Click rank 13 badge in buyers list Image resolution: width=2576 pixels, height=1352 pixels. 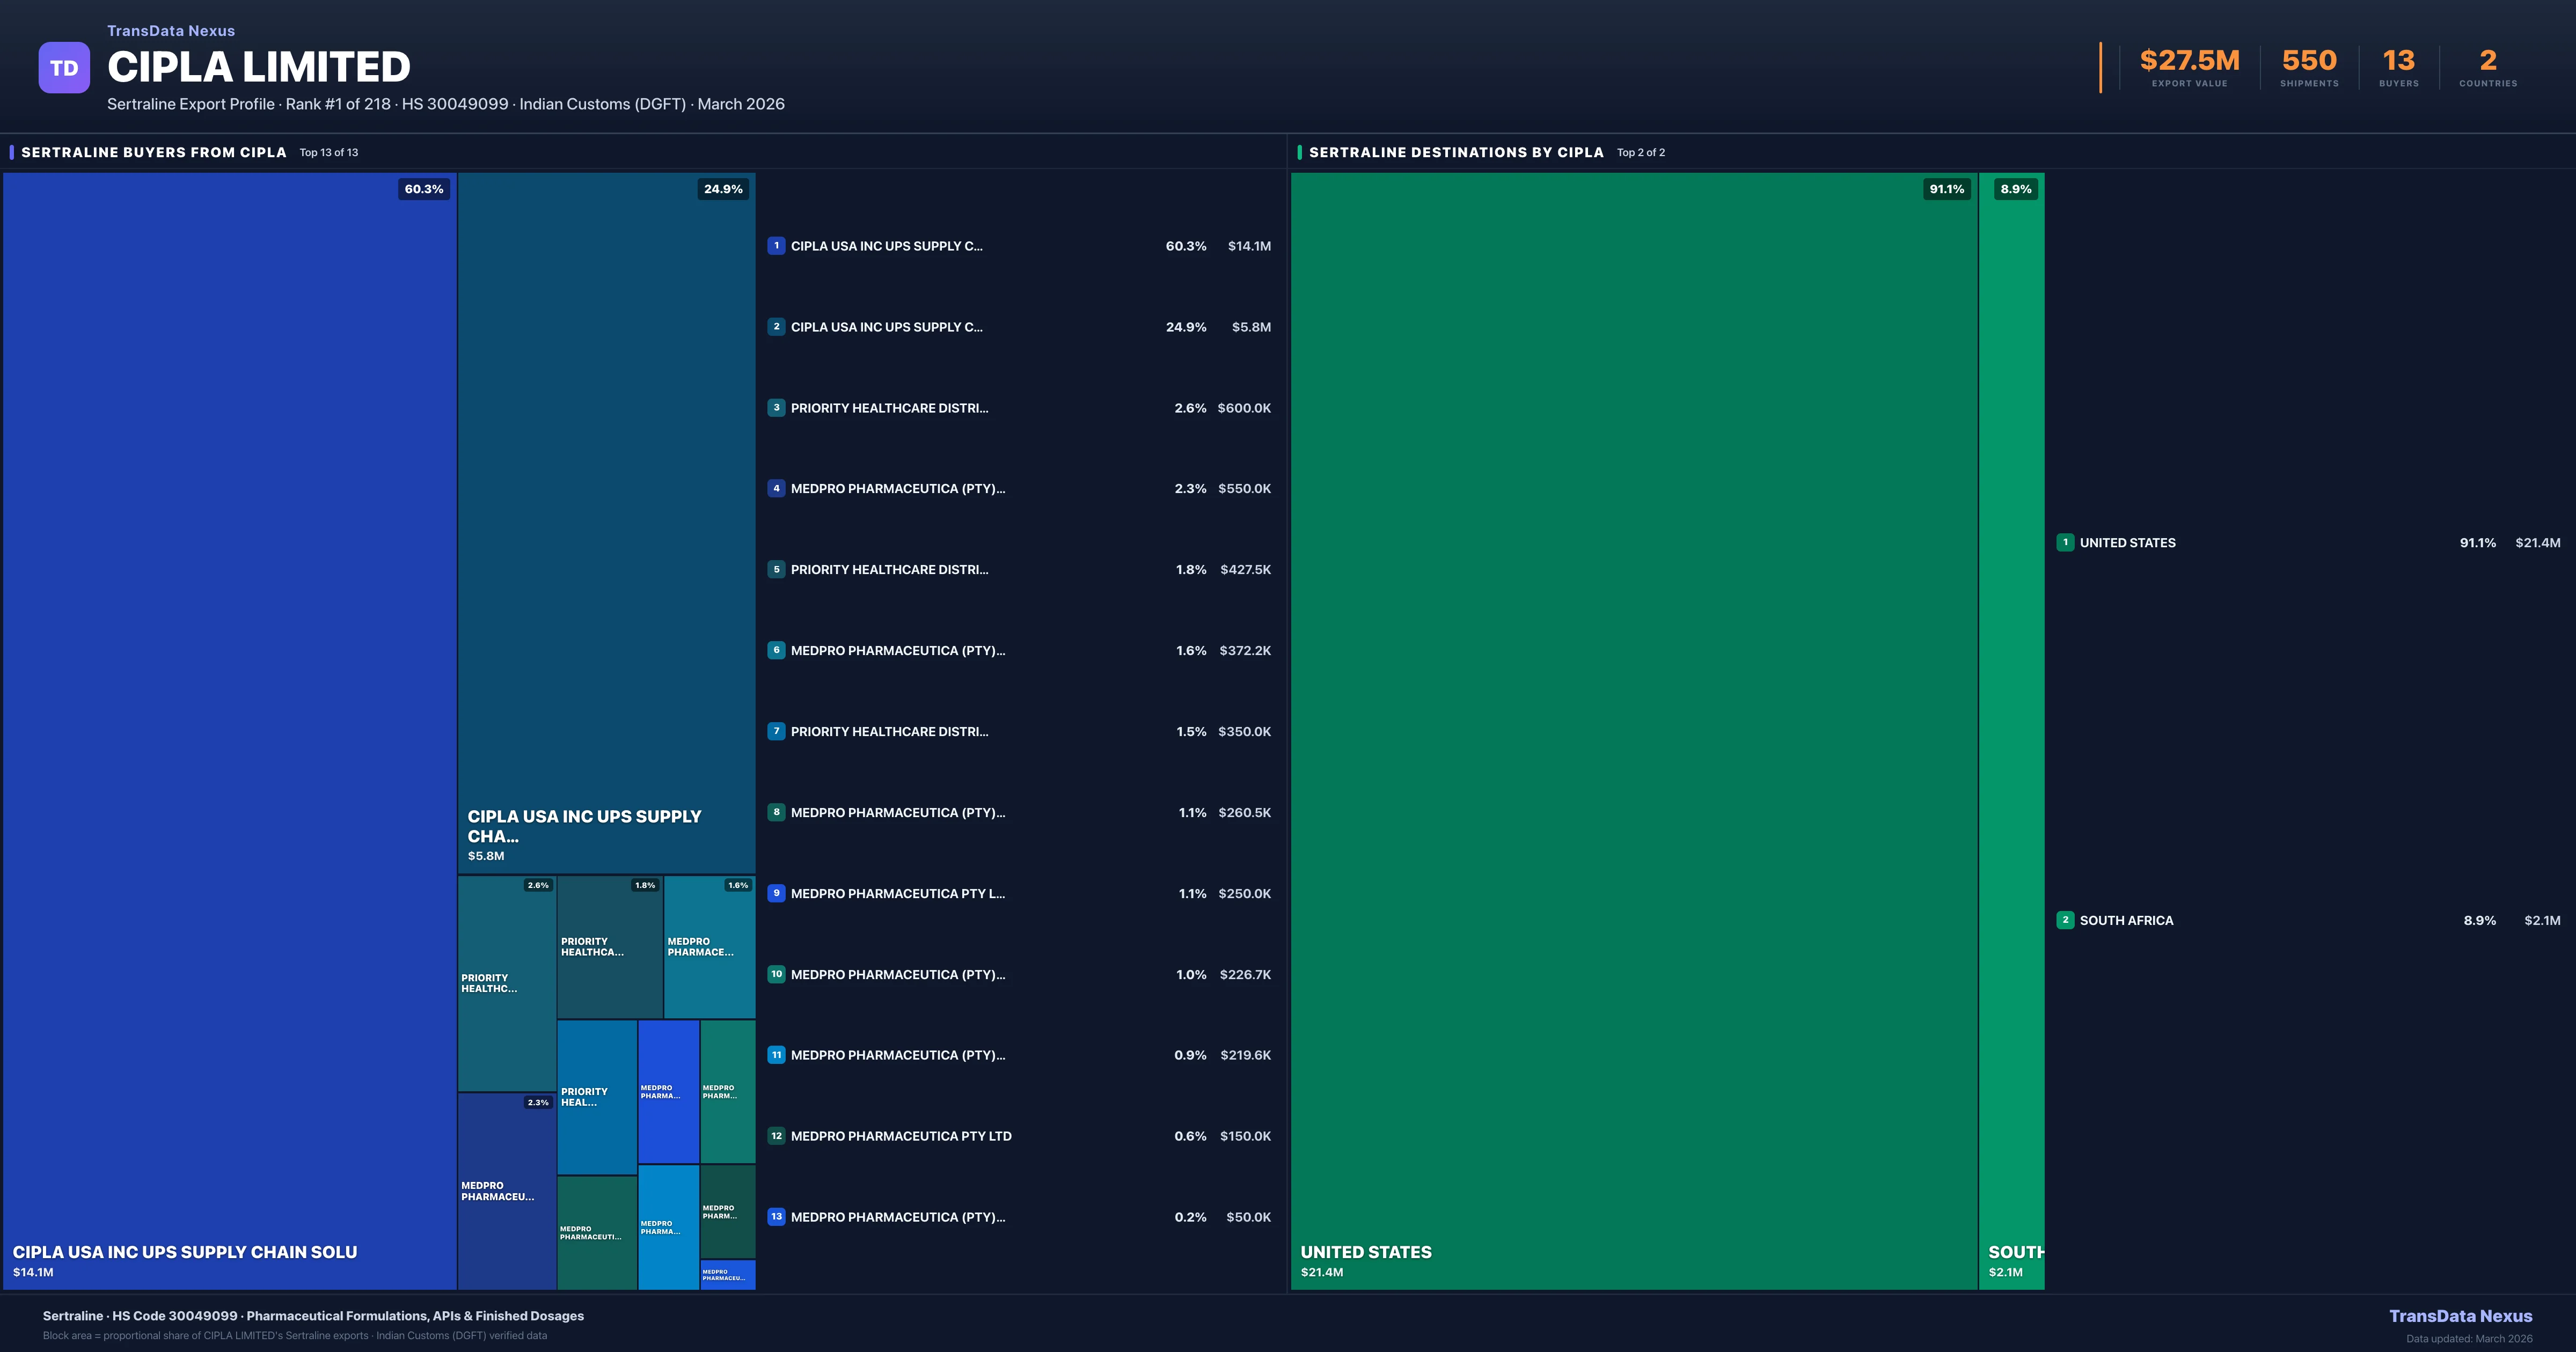(776, 1217)
